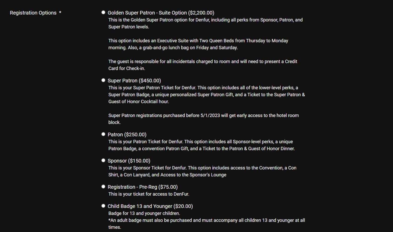The width and height of the screenshot is (393, 232).
Task: Click the Super Patron Ticket description paragraph
Action: point(206,95)
